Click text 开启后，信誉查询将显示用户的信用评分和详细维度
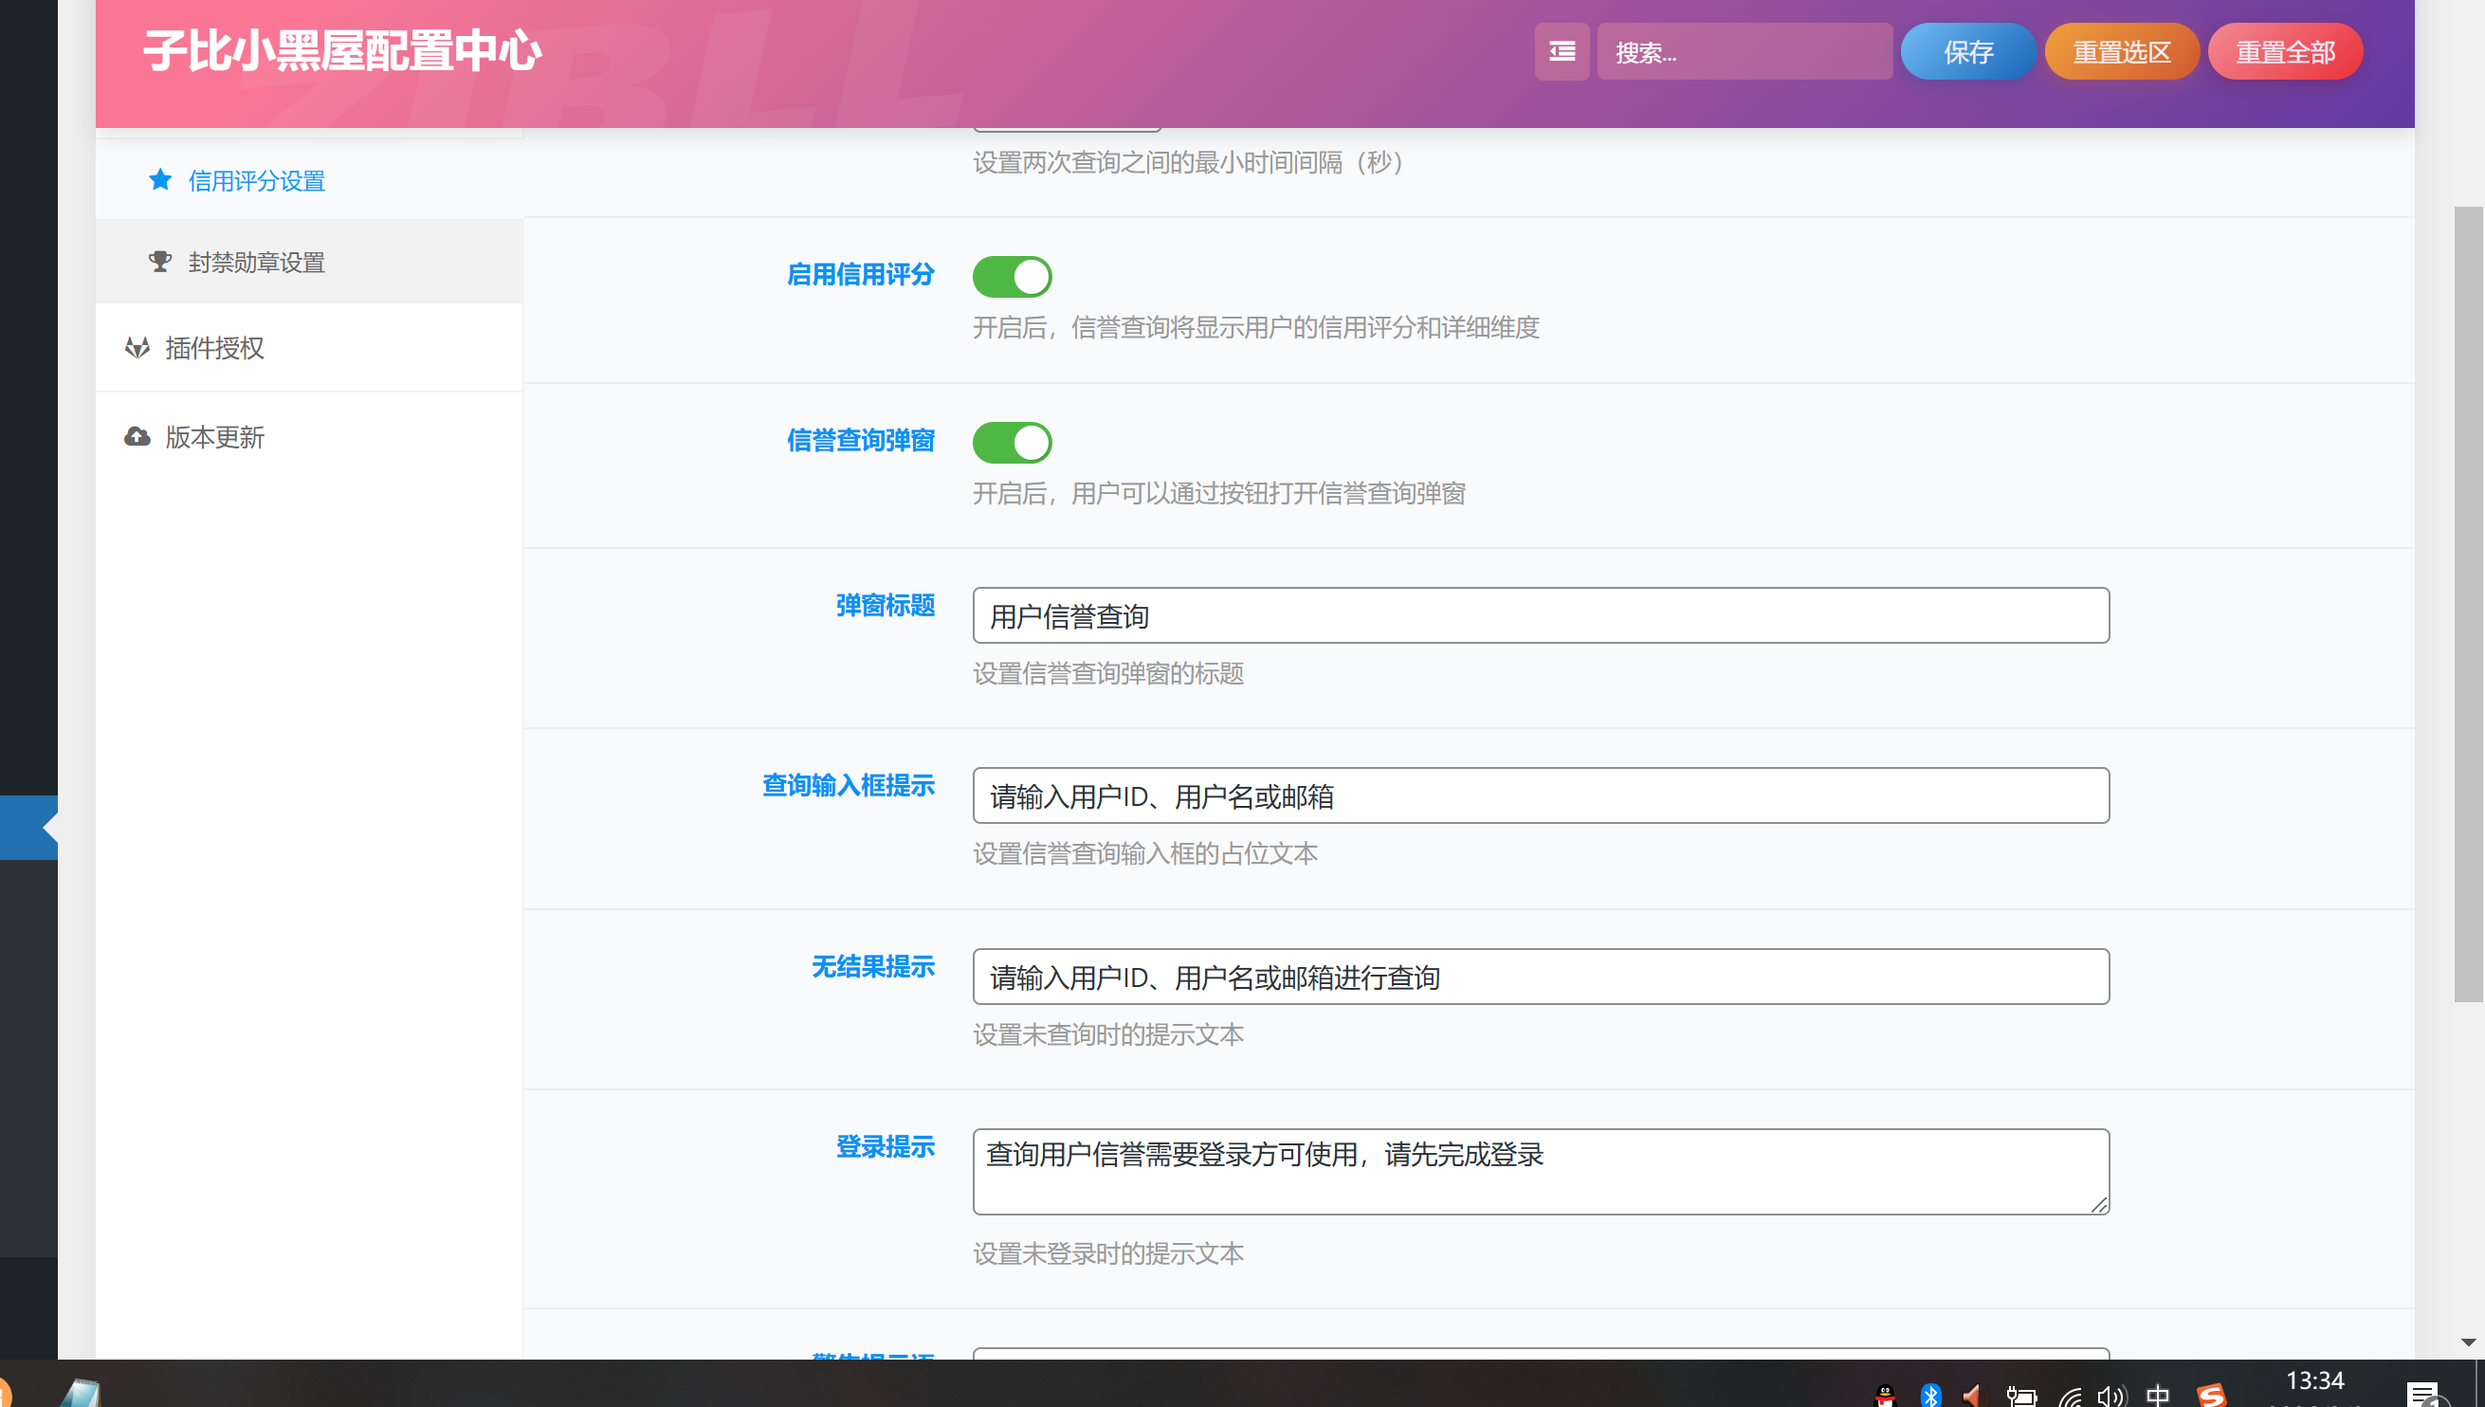The width and height of the screenshot is (2485, 1407). pos(1255,328)
